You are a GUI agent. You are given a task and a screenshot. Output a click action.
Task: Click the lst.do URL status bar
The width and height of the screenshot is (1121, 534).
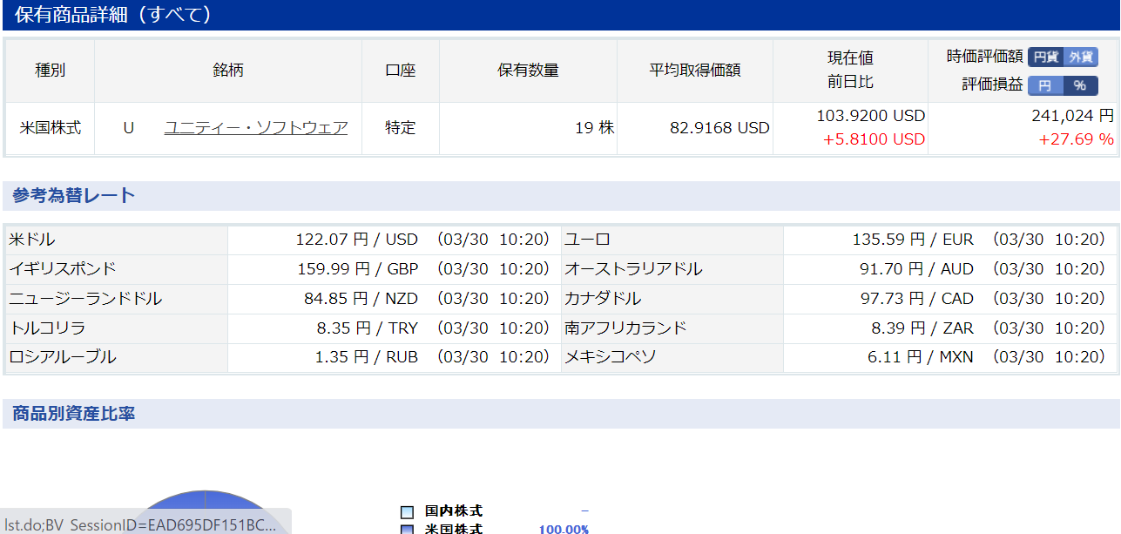145,522
